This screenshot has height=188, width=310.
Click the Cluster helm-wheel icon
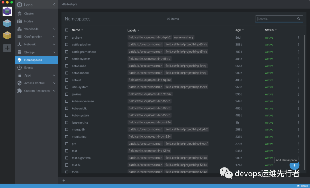pos(20,14)
